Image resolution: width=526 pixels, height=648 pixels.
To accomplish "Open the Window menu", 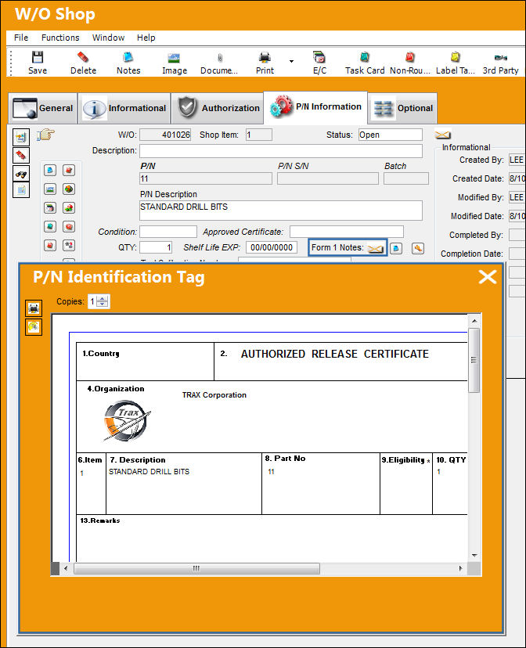I will pyautogui.click(x=108, y=38).
